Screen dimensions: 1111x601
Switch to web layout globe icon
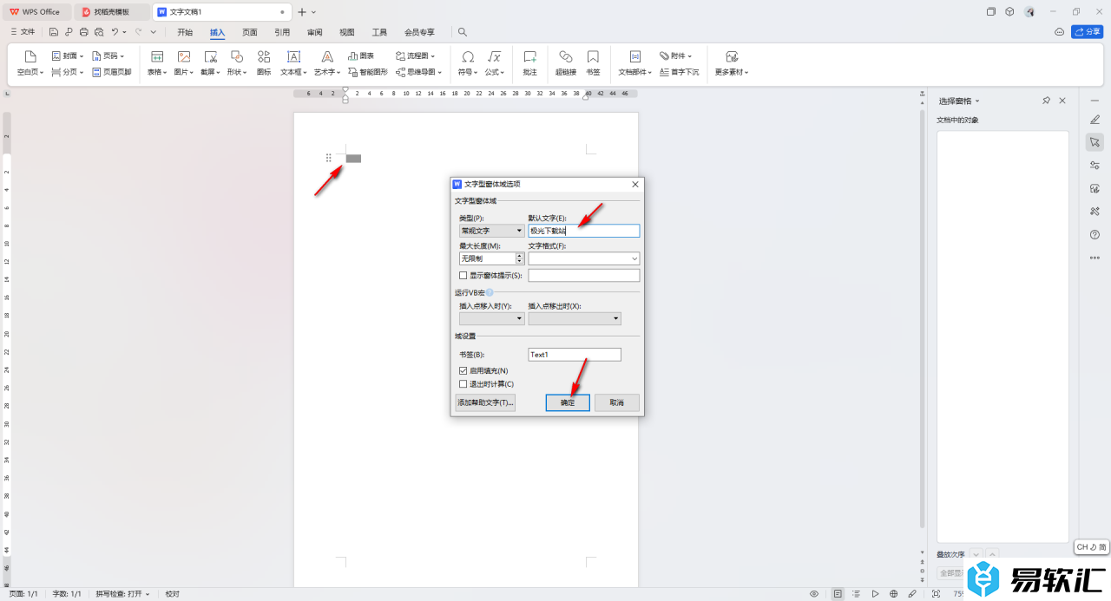click(x=893, y=594)
